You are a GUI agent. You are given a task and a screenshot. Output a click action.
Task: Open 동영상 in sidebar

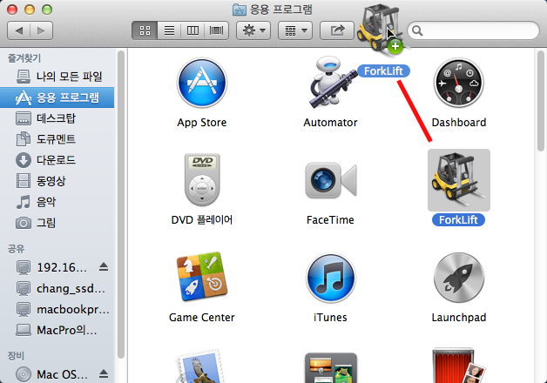click(57, 181)
